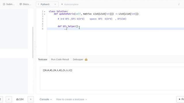The width and height of the screenshot is (184, 103).
Task: Click the clock icon on Submissions
Action: (x=4, y=4)
